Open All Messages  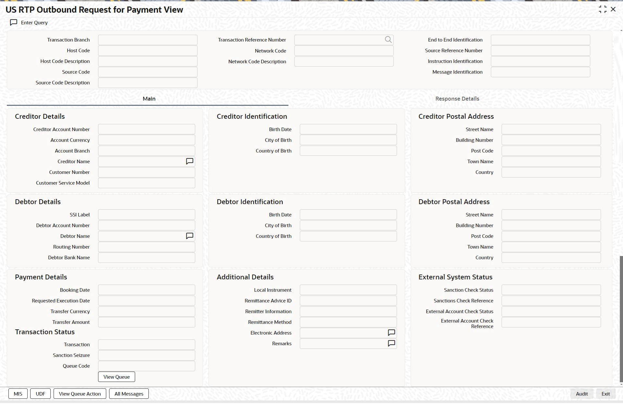tap(129, 394)
